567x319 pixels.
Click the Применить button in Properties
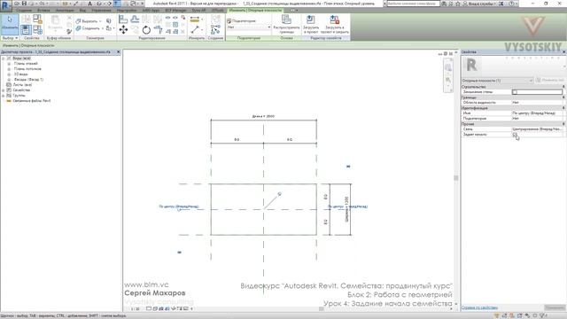pos(555,307)
